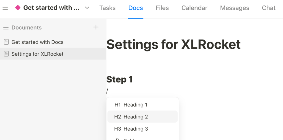Click the Settings for XLRocket page title
The image size is (283, 140).
tap(173, 44)
